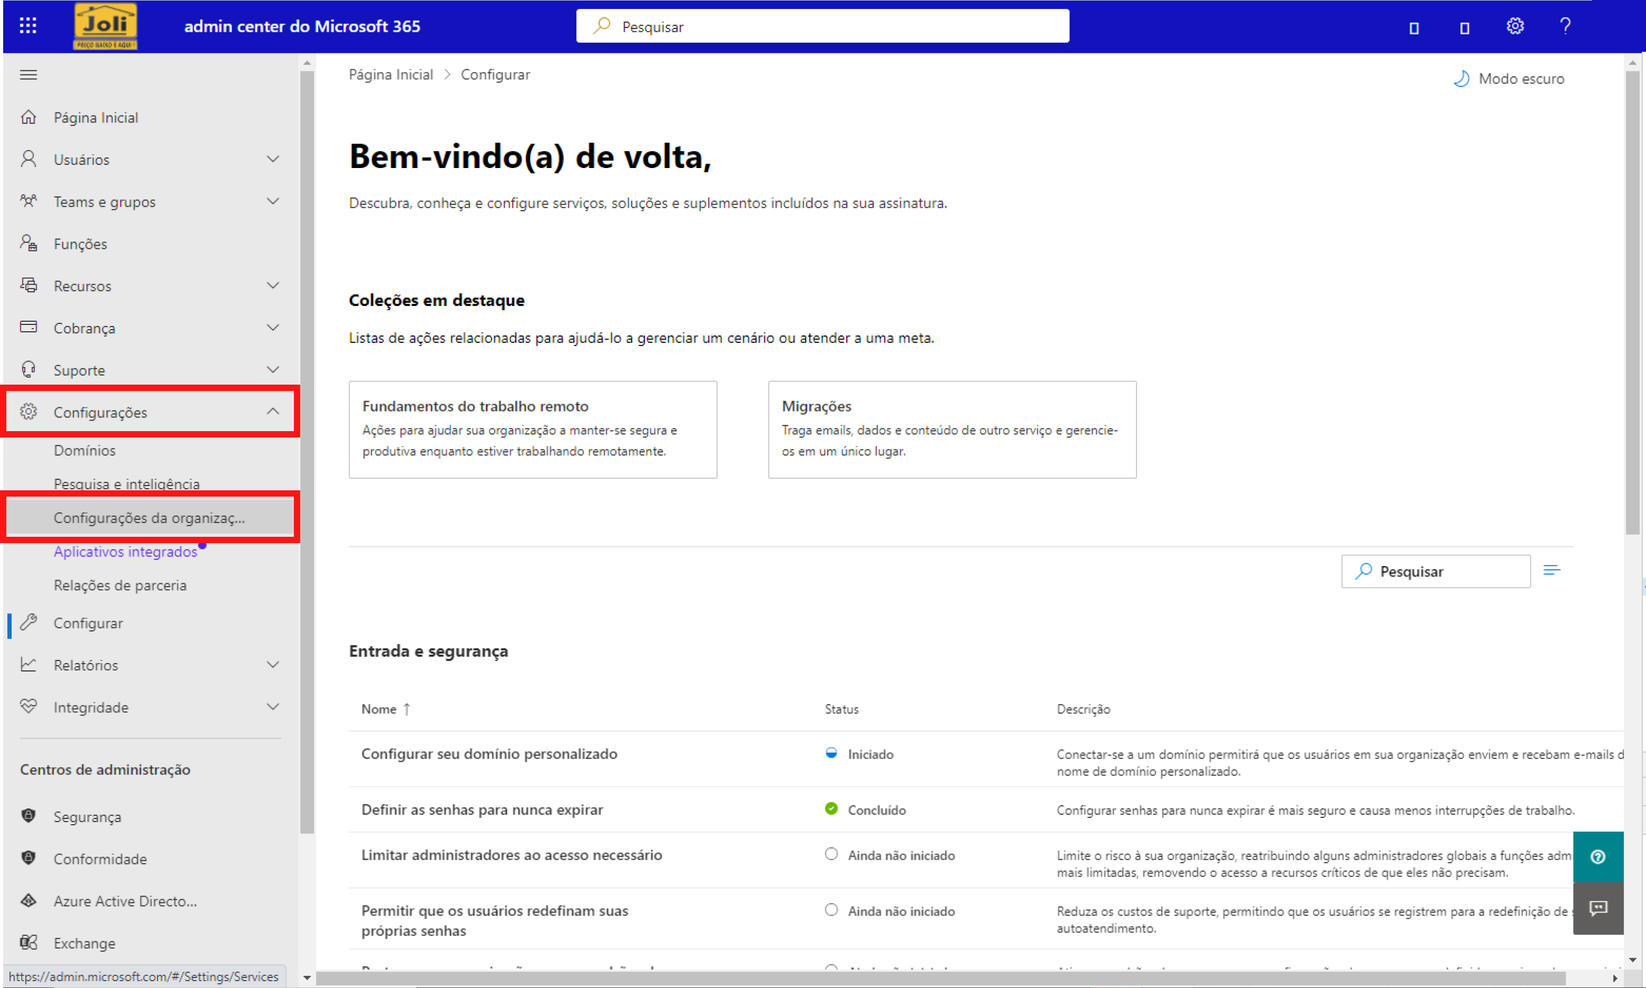Select Domínios in the sidebar

click(x=85, y=450)
